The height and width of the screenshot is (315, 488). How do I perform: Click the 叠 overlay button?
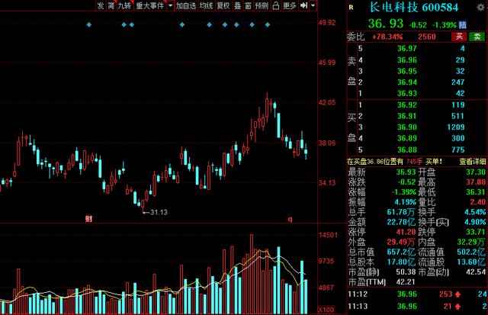(x=237, y=5)
